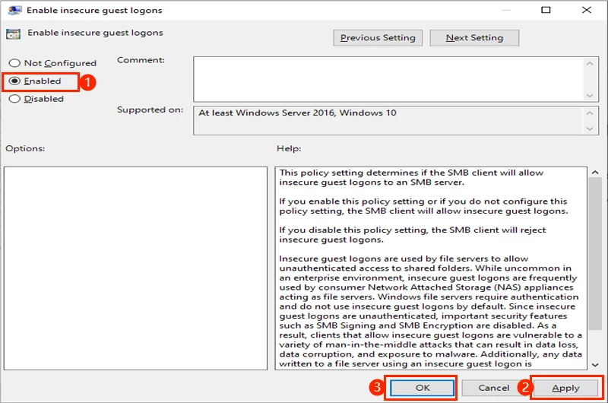Viewport: 608px width, 403px height.
Task: Click the 'Options:' label
Action: [25, 148]
